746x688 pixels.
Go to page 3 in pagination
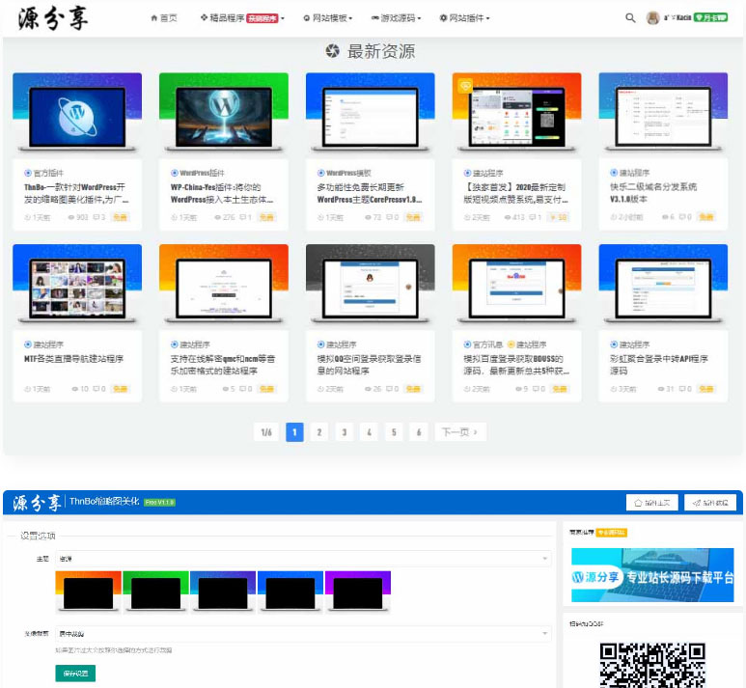[344, 432]
